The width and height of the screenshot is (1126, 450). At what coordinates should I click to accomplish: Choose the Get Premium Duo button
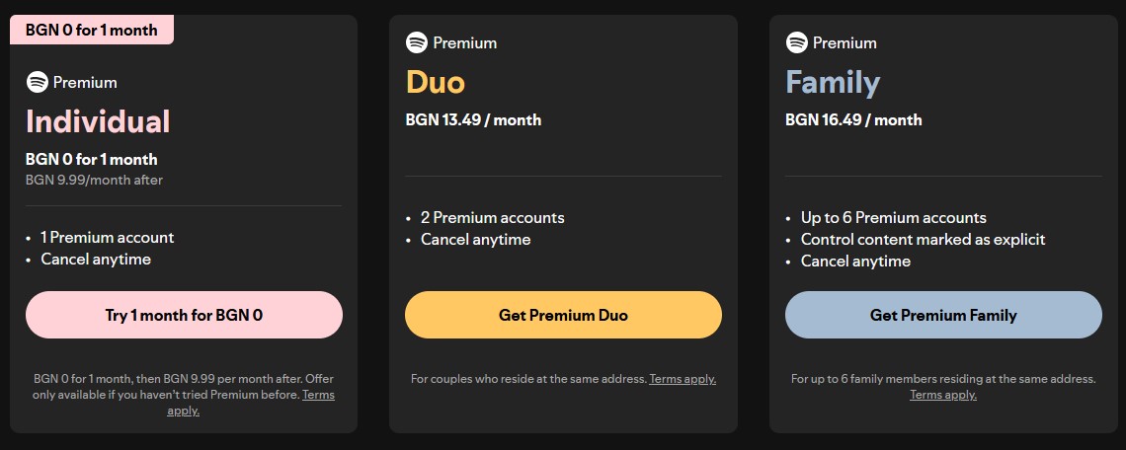563,315
